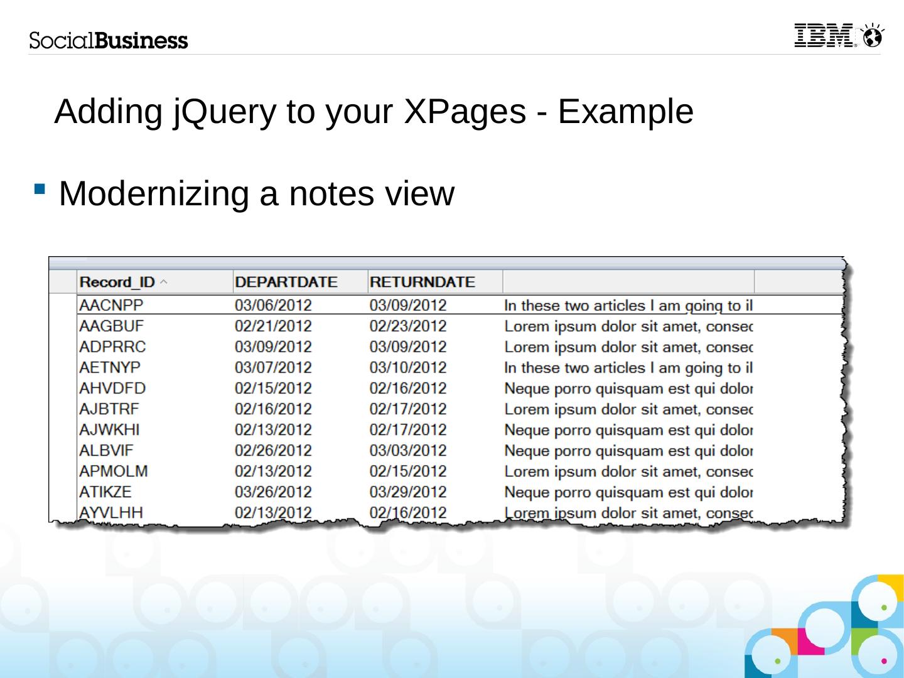Click return date 02/17/2012 in AJWKHI row
904x678 pixels.
coord(408,429)
